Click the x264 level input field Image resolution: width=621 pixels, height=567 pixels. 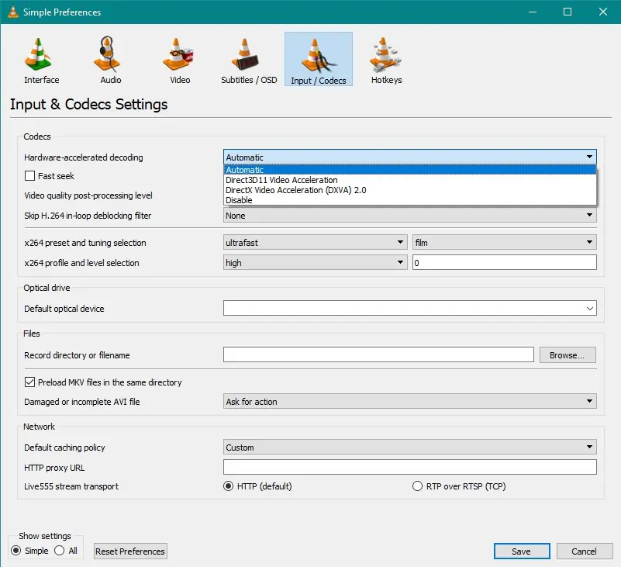point(505,262)
